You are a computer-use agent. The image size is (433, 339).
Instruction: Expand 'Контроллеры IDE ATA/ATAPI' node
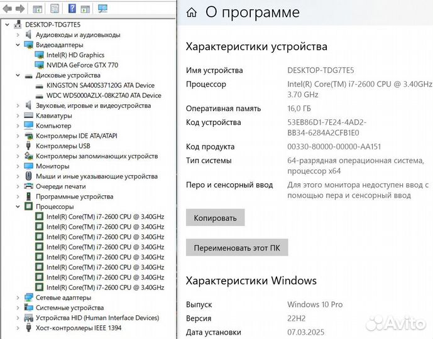[x=18, y=136]
